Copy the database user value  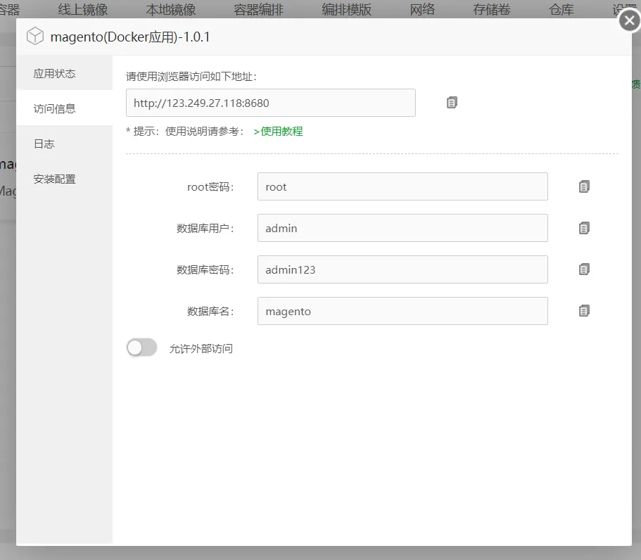(584, 228)
